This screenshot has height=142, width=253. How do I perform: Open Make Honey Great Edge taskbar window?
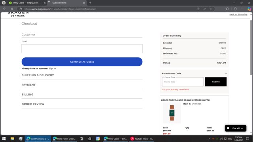point(64,138)
